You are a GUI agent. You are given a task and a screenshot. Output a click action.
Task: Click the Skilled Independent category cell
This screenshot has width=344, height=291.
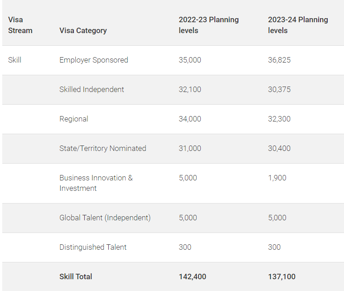(92, 89)
